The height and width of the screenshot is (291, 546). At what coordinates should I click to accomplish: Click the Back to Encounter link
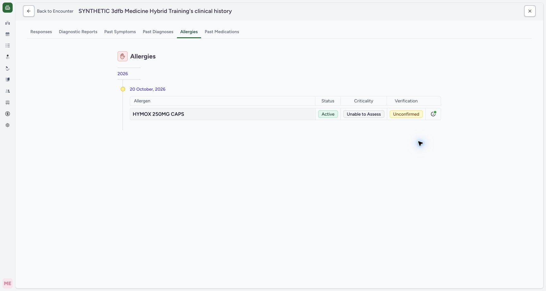click(55, 11)
